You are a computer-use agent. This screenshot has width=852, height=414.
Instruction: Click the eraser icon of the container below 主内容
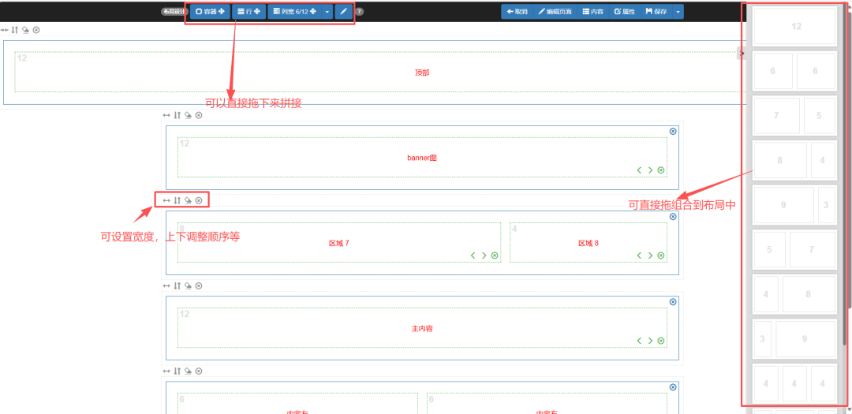point(188,371)
